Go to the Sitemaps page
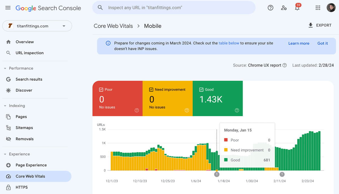 (24, 128)
